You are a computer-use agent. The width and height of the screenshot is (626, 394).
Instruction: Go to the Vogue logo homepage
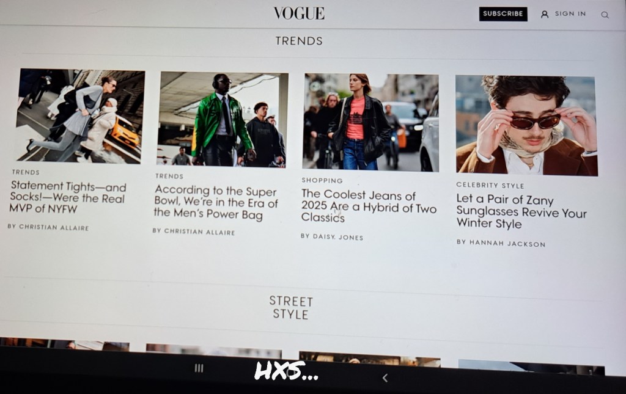[x=299, y=13]
